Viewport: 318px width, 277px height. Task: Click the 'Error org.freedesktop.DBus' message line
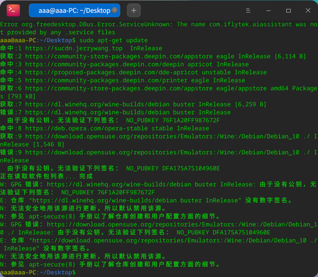click(x=159, y=29)
